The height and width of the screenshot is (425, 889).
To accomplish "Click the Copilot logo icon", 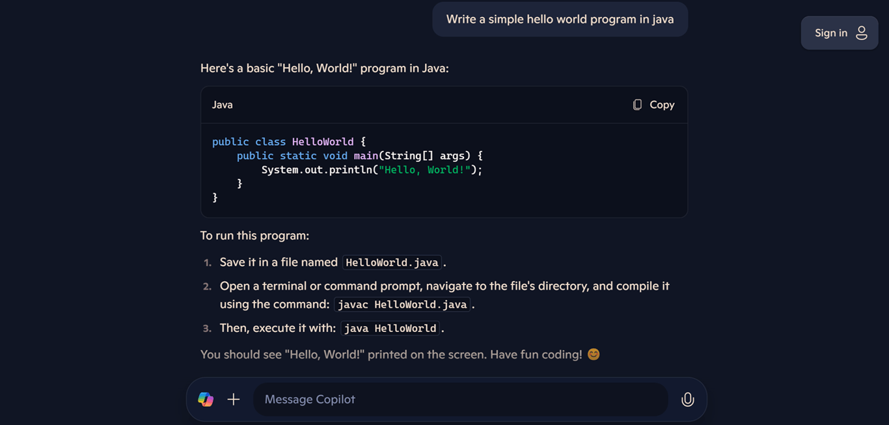I will coord(206,399).
